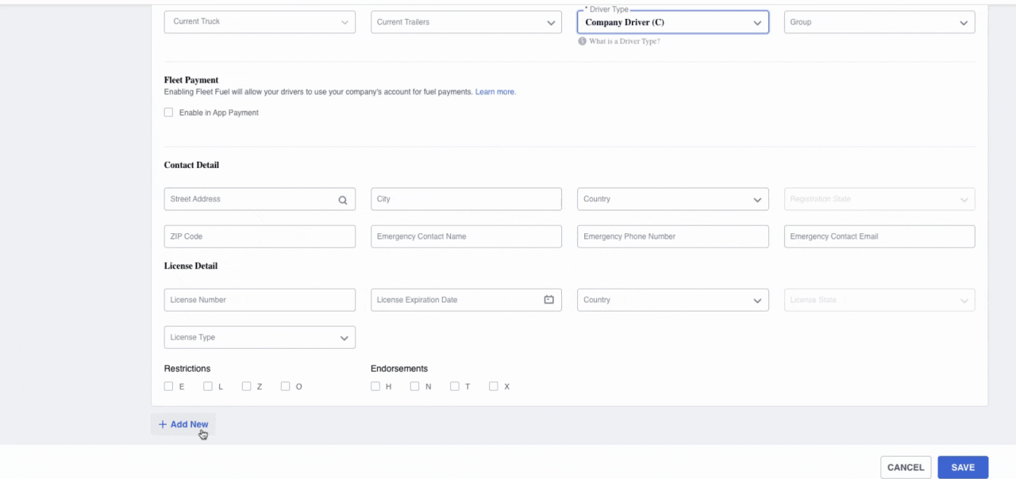The width and height of the screenshot is (1016, 479).
Task: Enable the In App Payment checkbox
Action: pyautogui.click(x=168, y=113)
